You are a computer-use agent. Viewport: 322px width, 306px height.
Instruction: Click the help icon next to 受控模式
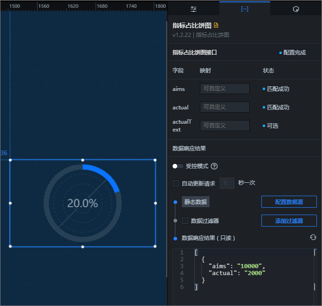click(214, 166)
